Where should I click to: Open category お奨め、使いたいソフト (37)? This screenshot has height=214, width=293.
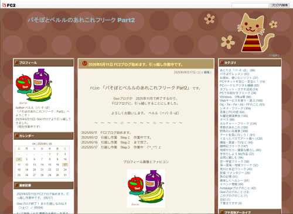239,78
